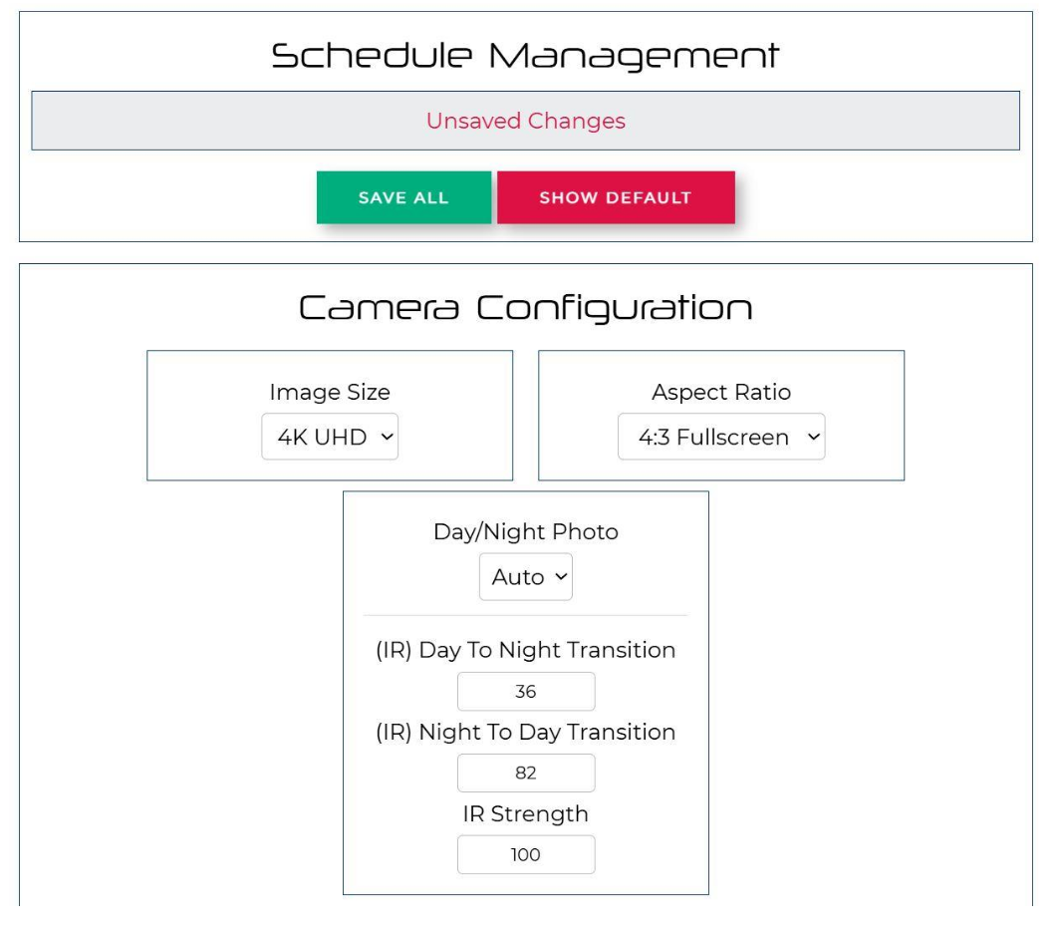This screenshot has height=935, width=1062.
Task: Click the Camera Configuration heading
Action: (x=525, y=308)
